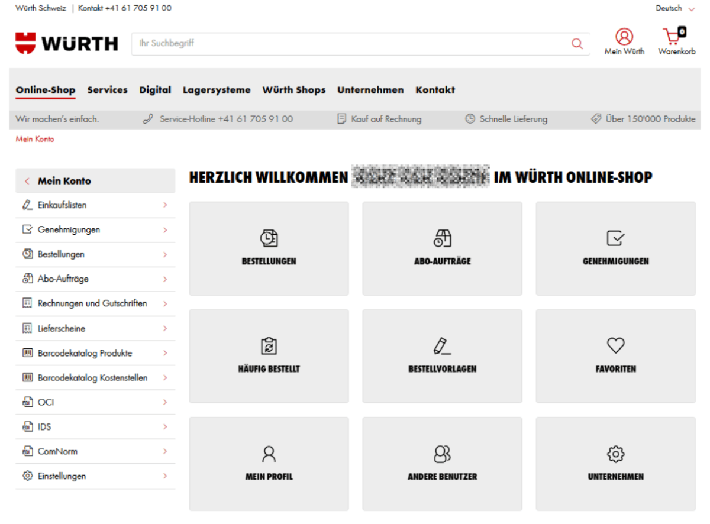Viewport: 710px width, 524px height.
Task: Click the Bestellungen sidebar clock icon
Action: point(27,254)
